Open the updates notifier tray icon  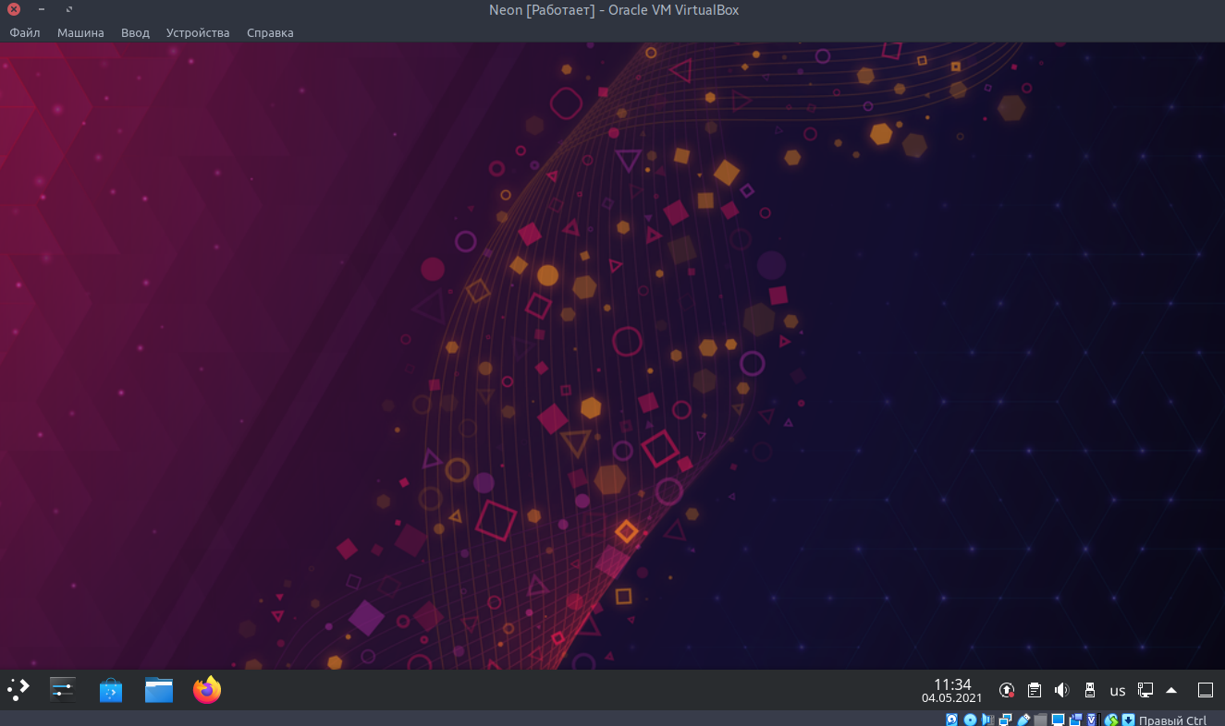tap(1007, 690)
